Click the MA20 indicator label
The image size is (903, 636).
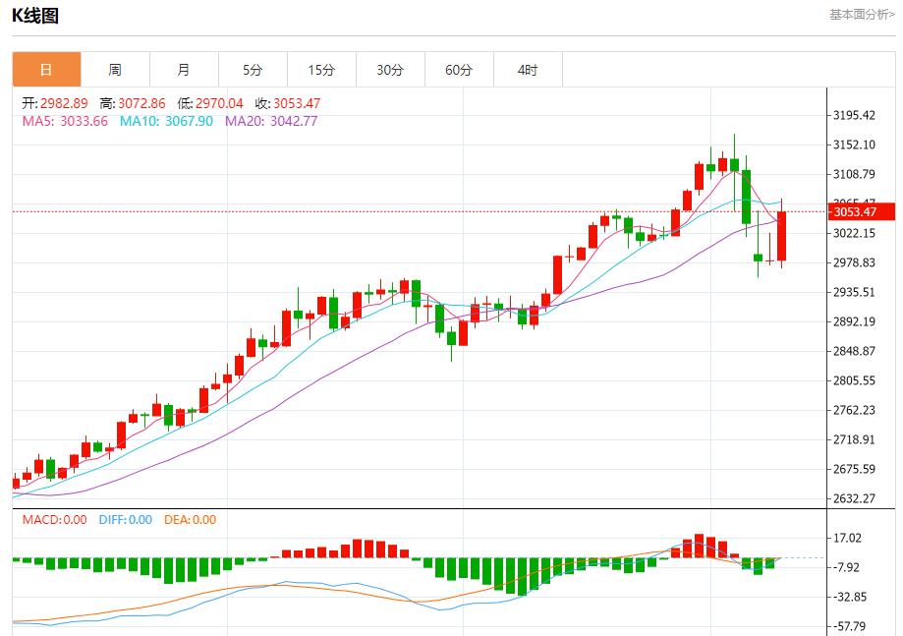[271, 121]
